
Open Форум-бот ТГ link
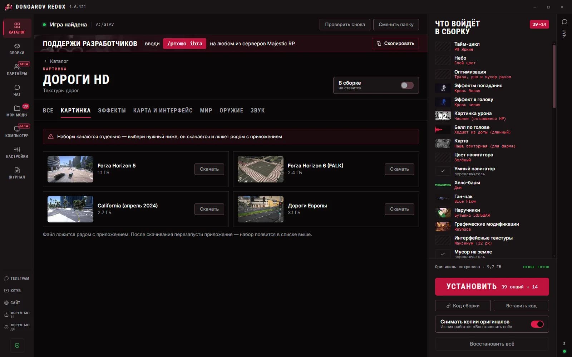coord(17,315)
